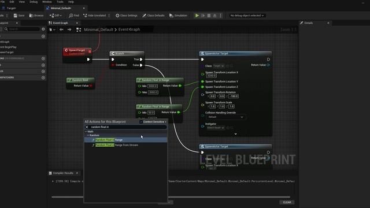Edit Spawn Transform Location X value field
Screen dimensions: 370x208
point(212,76)
